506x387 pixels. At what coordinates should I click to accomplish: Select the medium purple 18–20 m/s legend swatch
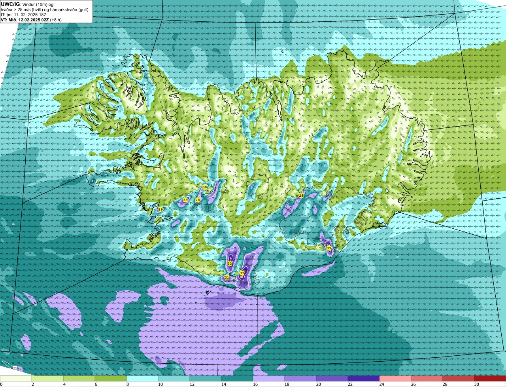pos(300,379)
